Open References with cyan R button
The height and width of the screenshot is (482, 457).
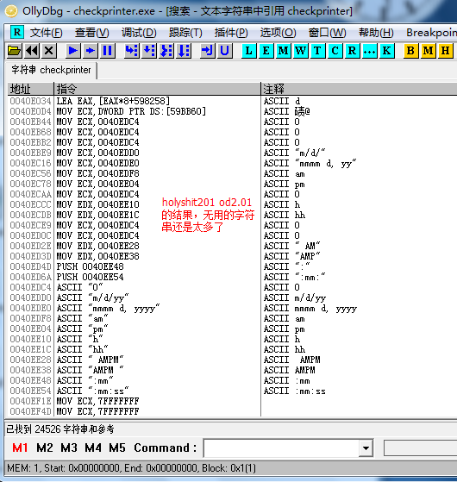pos(352,50)
